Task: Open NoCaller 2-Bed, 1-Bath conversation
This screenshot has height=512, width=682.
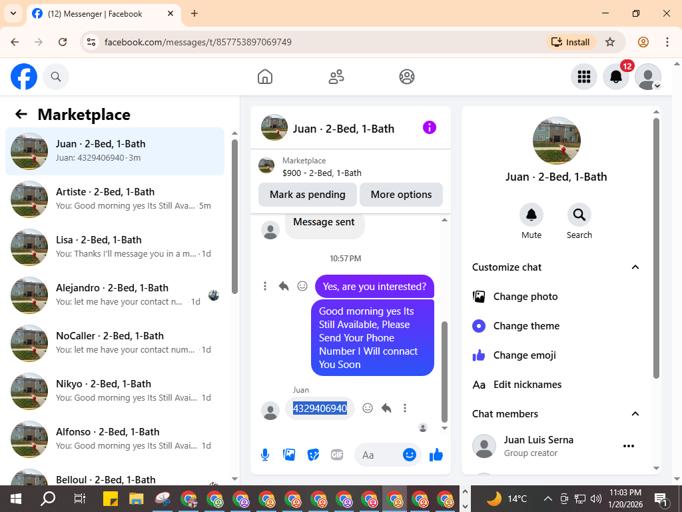Action: pyautogui.click(x=115, y=343)
